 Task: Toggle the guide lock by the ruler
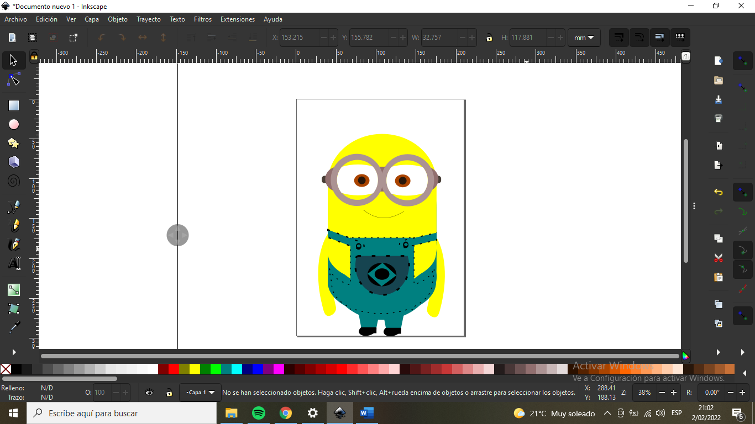point(34,56)
